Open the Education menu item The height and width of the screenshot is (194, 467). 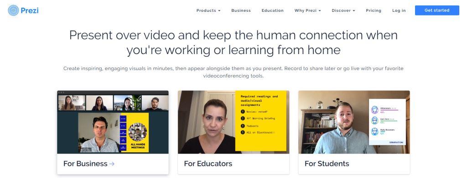tap(273, 10)
